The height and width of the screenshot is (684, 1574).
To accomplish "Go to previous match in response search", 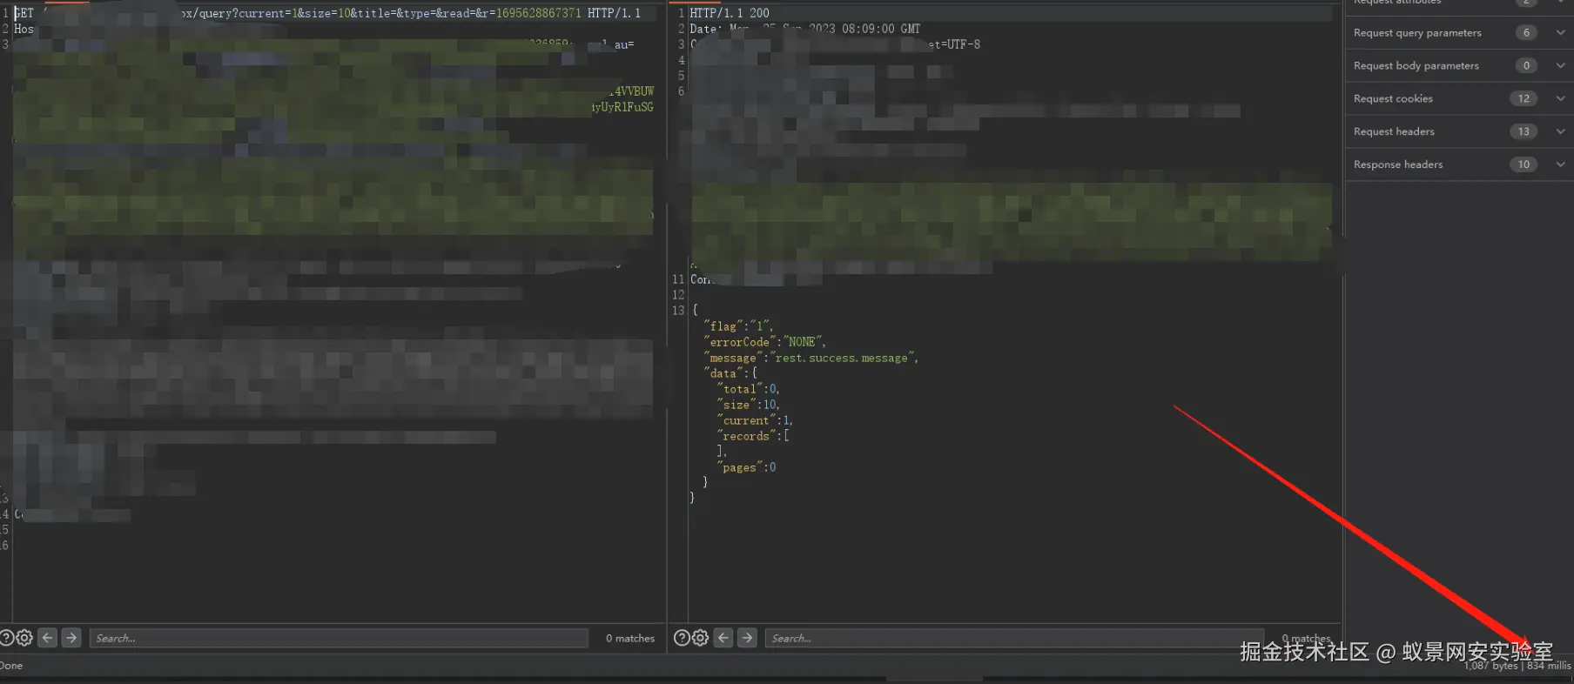I will pos(723,638).
